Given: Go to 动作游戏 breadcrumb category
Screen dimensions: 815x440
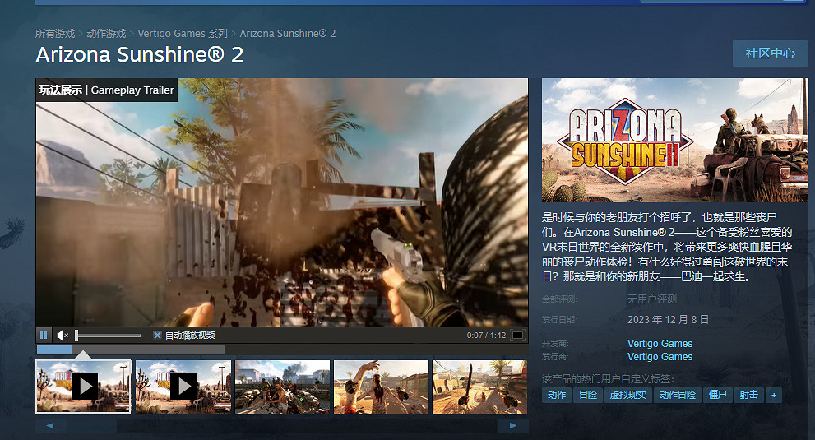Looking at the screenshot, I should tap(106, 34).
